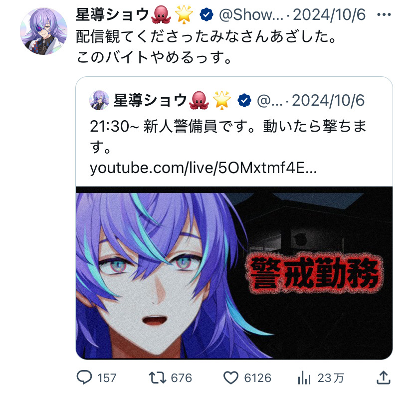Click the main tweet's 2024/10/6 date

click(329, 14)
